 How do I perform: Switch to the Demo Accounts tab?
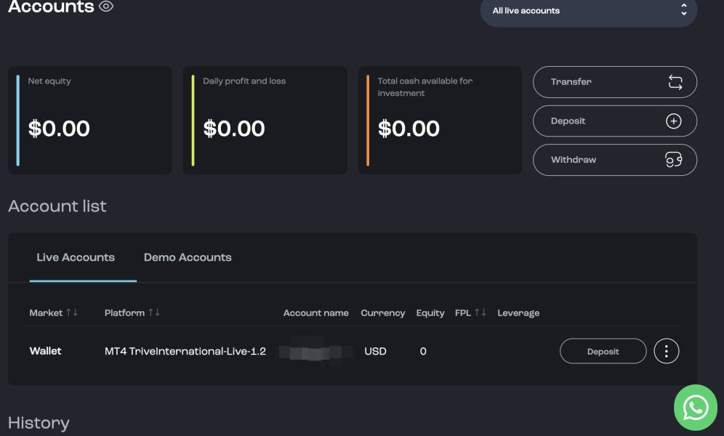click(x=188, y=257)
